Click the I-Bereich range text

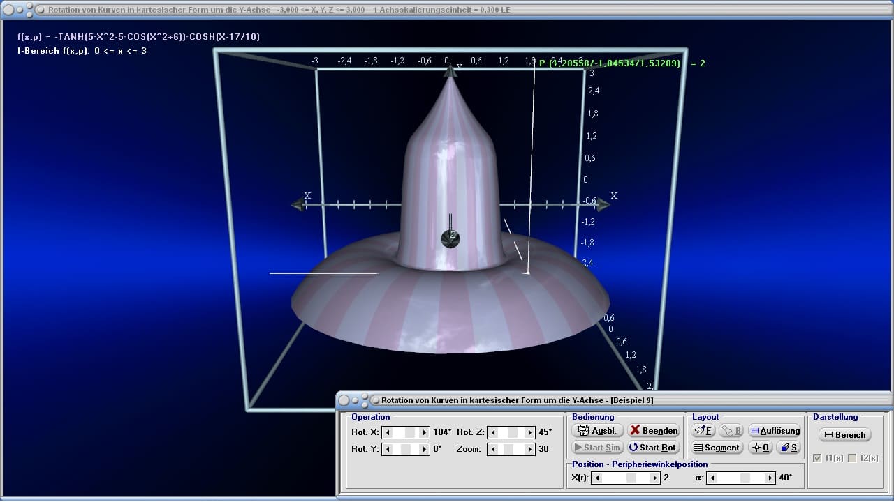click(x=82, y=51)
